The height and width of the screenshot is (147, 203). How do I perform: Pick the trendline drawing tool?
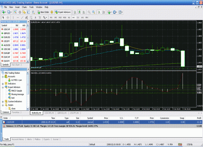pos(22,18)
